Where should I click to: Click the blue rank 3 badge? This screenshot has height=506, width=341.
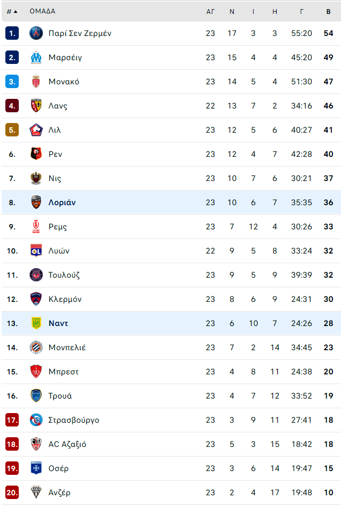pos(12,82)
